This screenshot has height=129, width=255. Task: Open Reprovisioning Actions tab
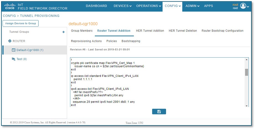[x=86, y=41]
